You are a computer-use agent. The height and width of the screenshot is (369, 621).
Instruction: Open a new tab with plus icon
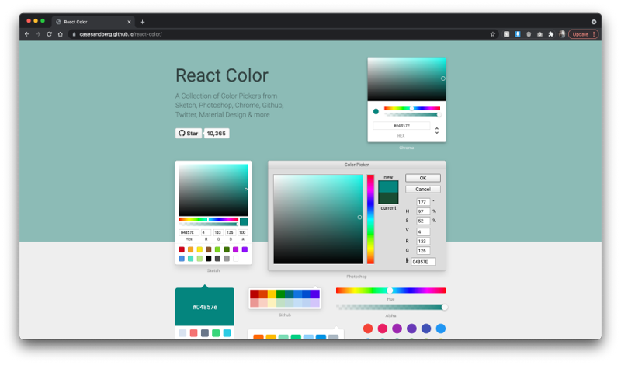pyautogui.click(x=142, y=22)
